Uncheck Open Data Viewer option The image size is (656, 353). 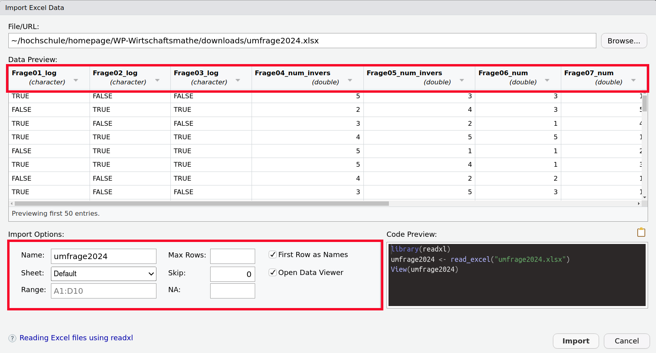pyautogui.click(x=273, y=273)
